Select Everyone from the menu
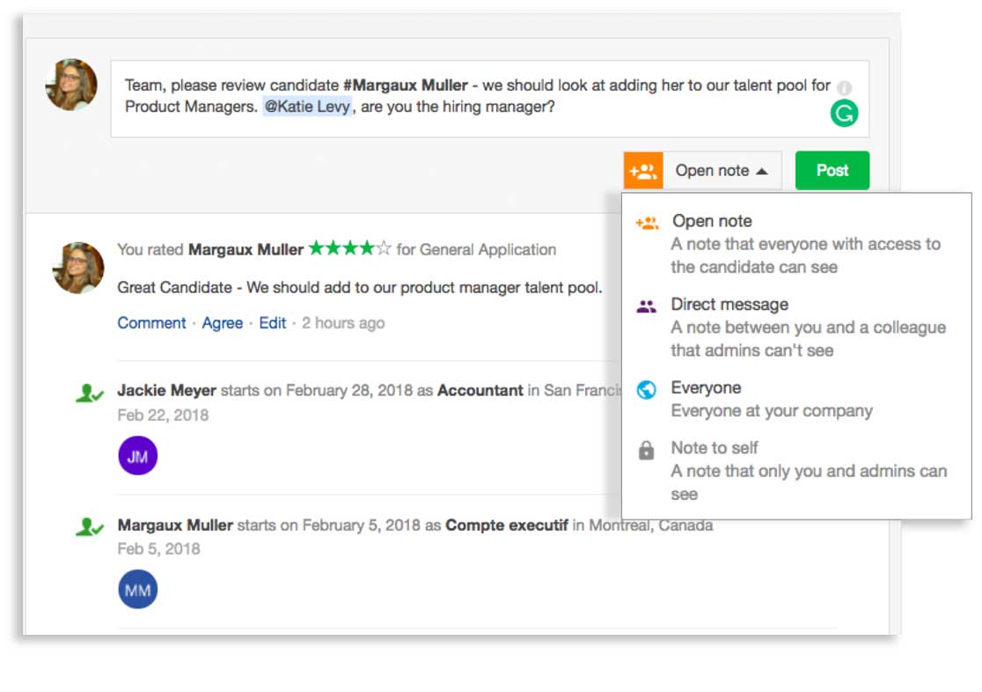The image size is (982, 692). pyautogui.click(x=795, y=399)
